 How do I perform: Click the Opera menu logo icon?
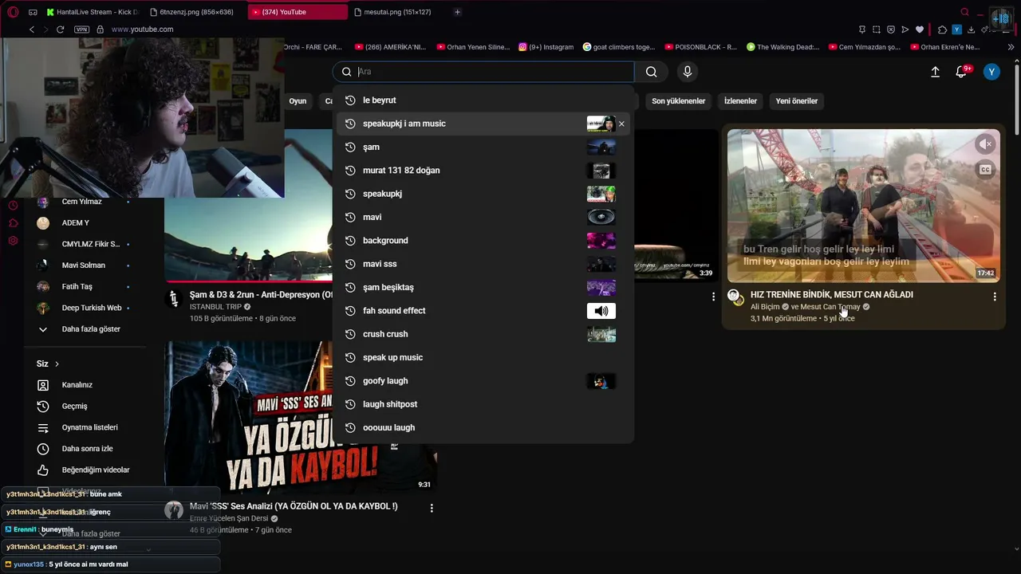click(x=13, y=12)
